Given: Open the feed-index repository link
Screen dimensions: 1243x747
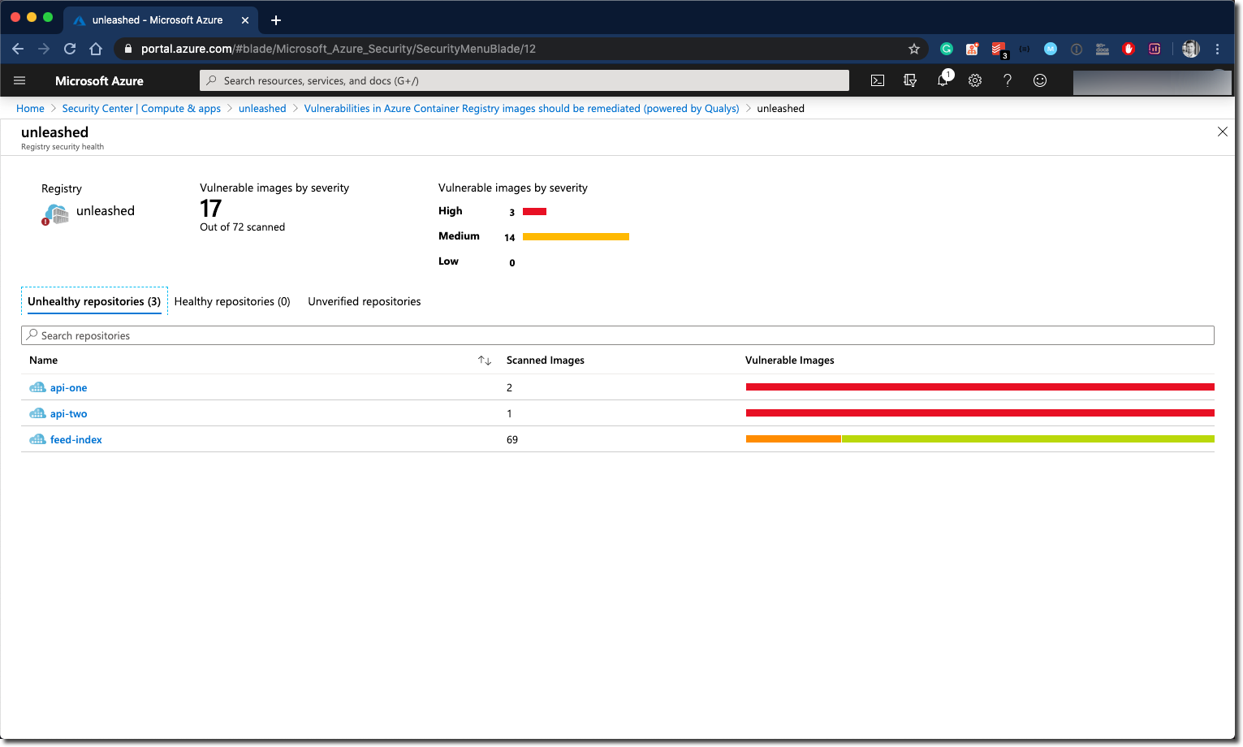Looking at the screenshot, I should (76, 439).
